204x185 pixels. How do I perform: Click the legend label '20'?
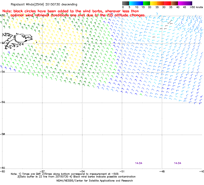(150, 7)
